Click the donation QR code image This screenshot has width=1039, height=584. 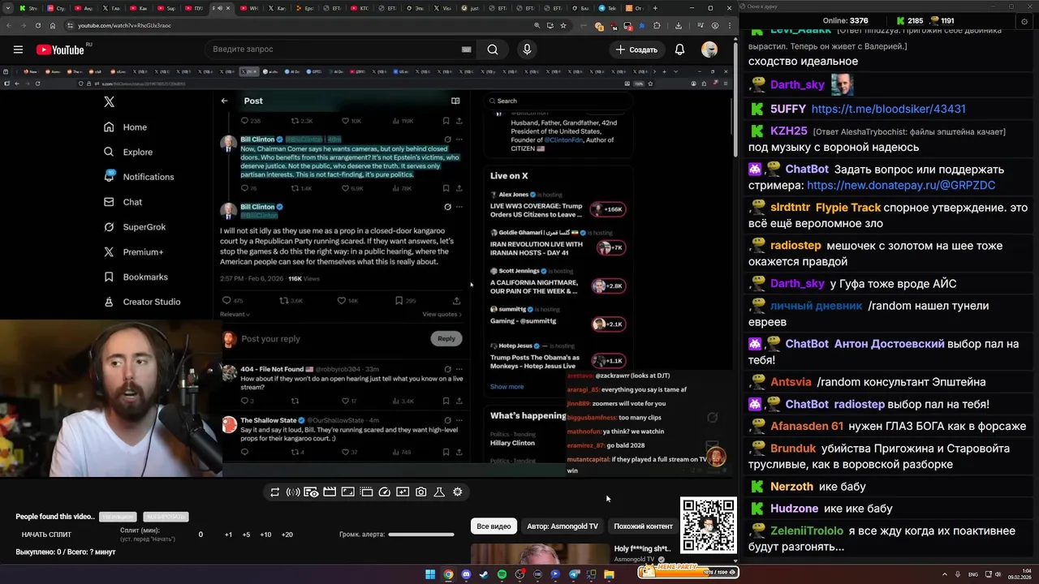708,526
